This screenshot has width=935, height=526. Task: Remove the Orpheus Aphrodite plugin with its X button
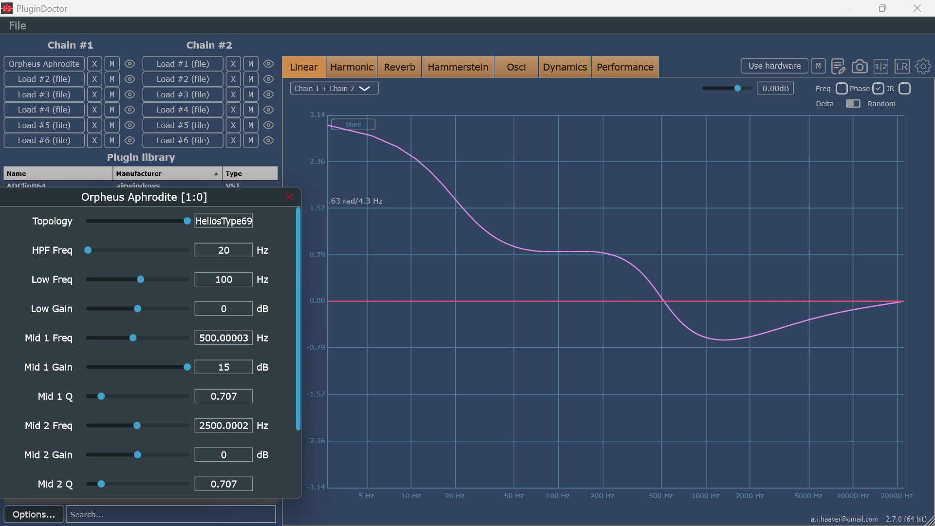tap(94, 64)
